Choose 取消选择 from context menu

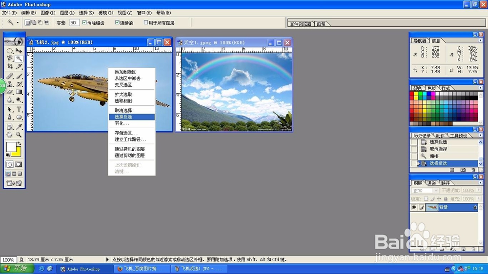[x=132, y=110]
